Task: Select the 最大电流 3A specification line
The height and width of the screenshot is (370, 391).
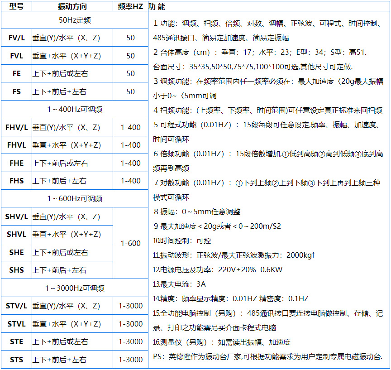Action: 179,284
